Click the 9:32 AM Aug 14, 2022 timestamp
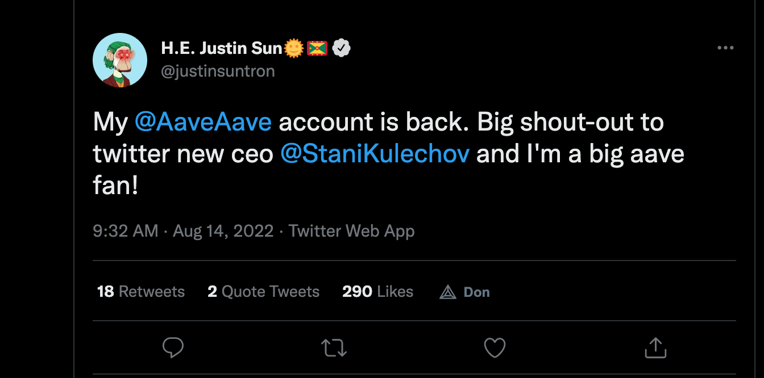Viewport: 764px width, 378px height. click(182, 231)
